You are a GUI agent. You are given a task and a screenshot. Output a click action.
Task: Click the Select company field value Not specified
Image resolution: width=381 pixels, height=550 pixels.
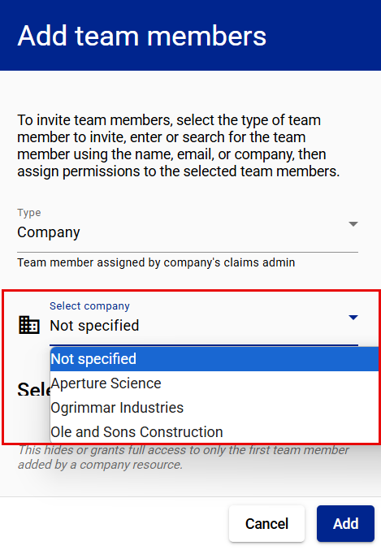[94, 326]
